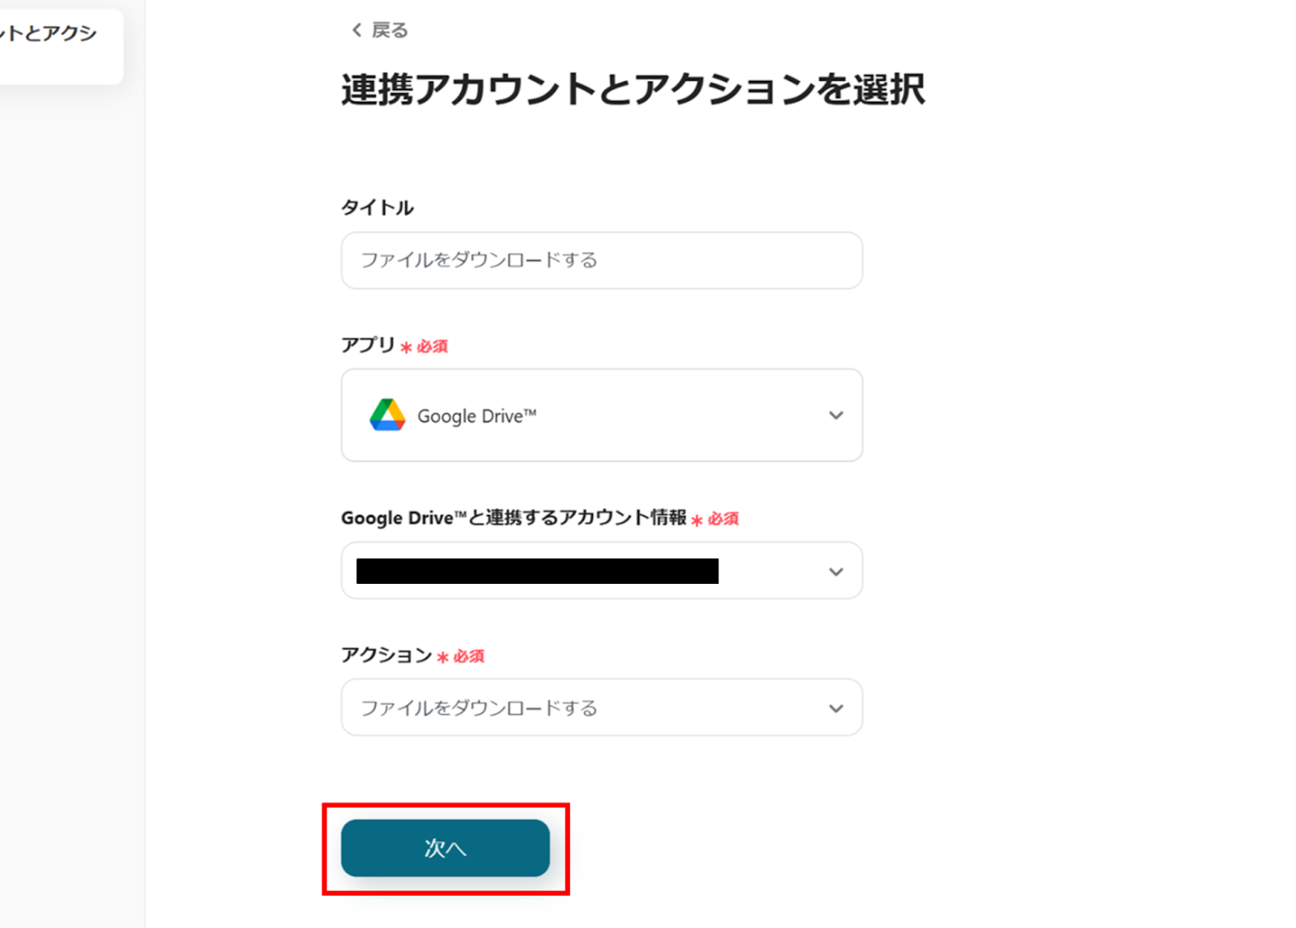Screen dimensions: 1296x928
Task: Click the タイトル input field
Action: (x=601, y=261)
